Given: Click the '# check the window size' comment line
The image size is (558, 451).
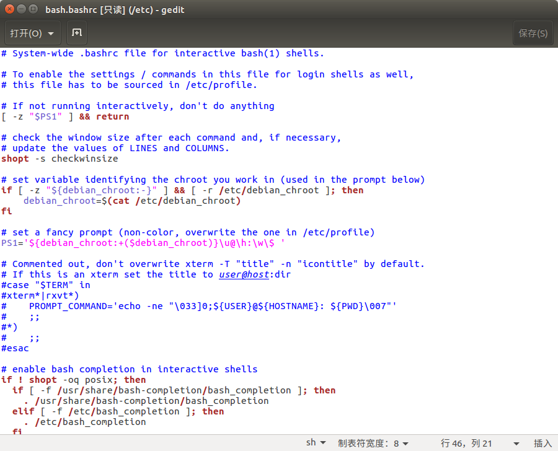Looking at the screenshot, I should pos(171,138).
